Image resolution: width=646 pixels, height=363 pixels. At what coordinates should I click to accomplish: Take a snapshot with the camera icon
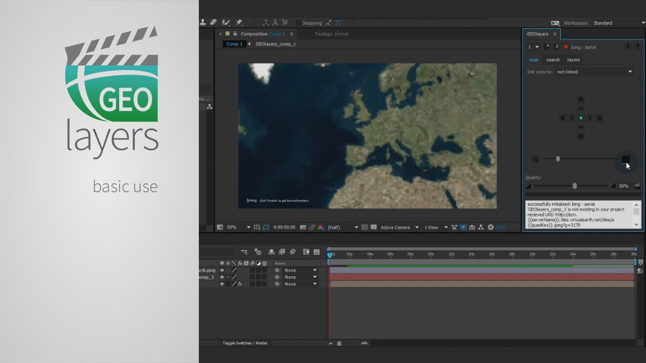[x=303, y=227]
